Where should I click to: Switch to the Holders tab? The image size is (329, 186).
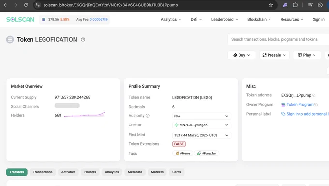(90, 172)
